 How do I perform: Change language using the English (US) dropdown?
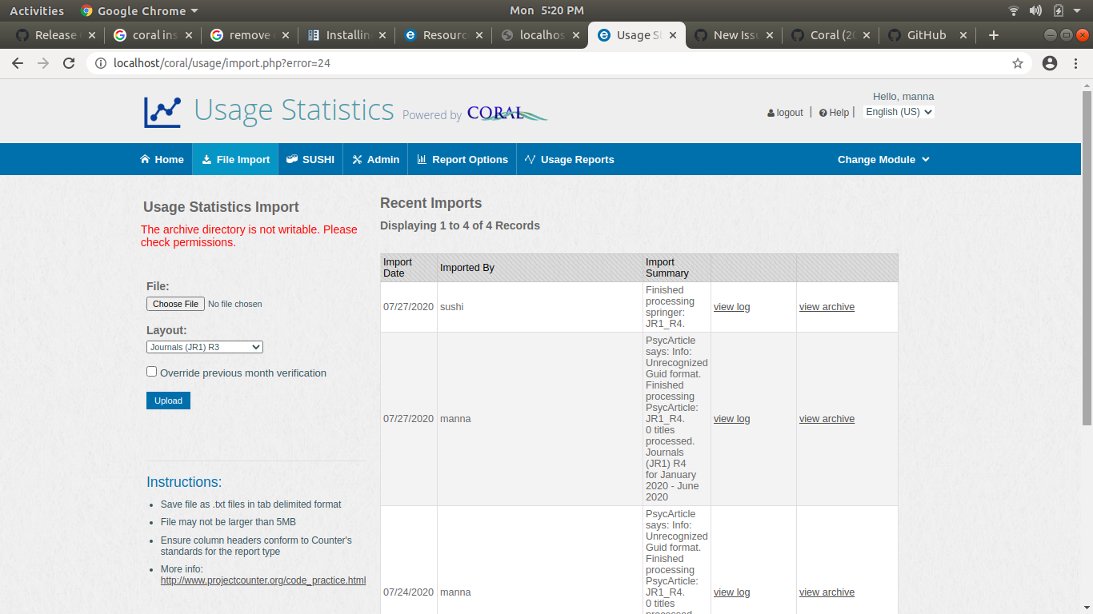898,111
